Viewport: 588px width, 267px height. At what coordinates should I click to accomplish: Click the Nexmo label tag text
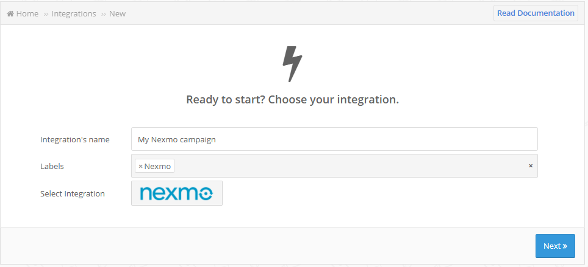(x=157, y=167)
